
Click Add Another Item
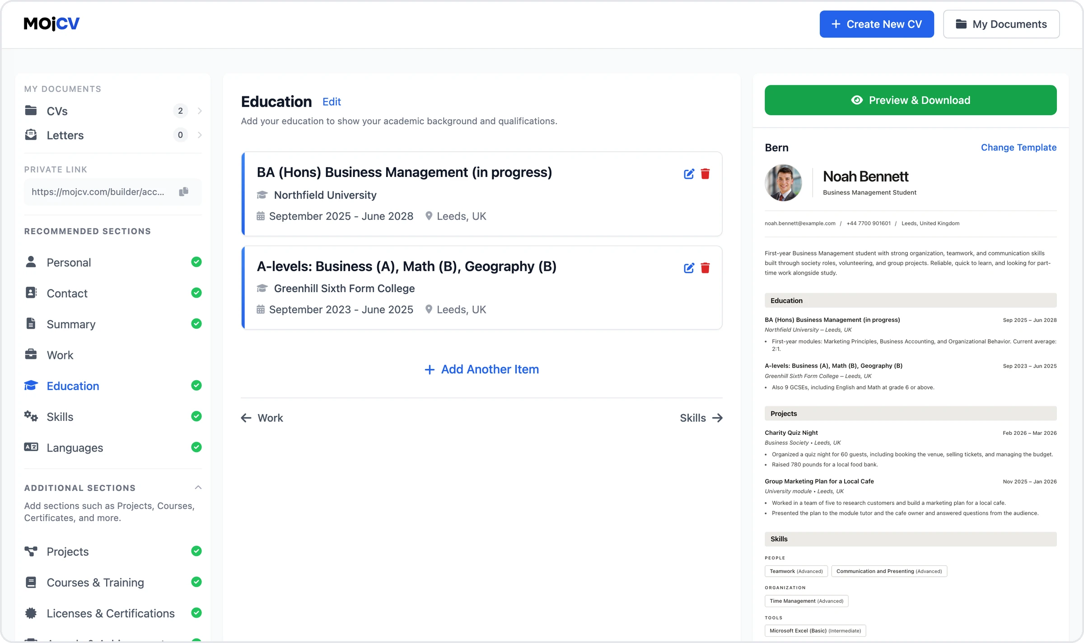coord(481,369)
